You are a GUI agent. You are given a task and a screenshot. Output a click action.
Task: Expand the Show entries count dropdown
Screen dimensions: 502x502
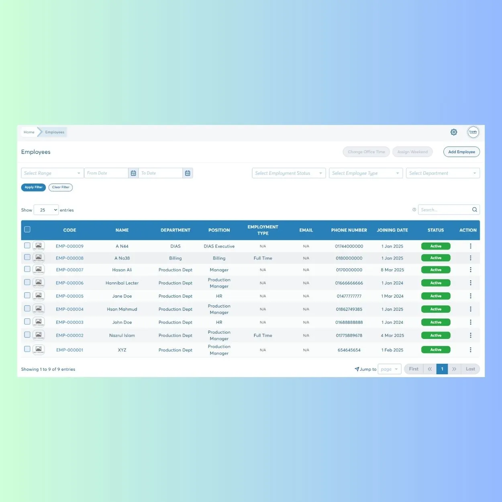(x=46, y=210)
